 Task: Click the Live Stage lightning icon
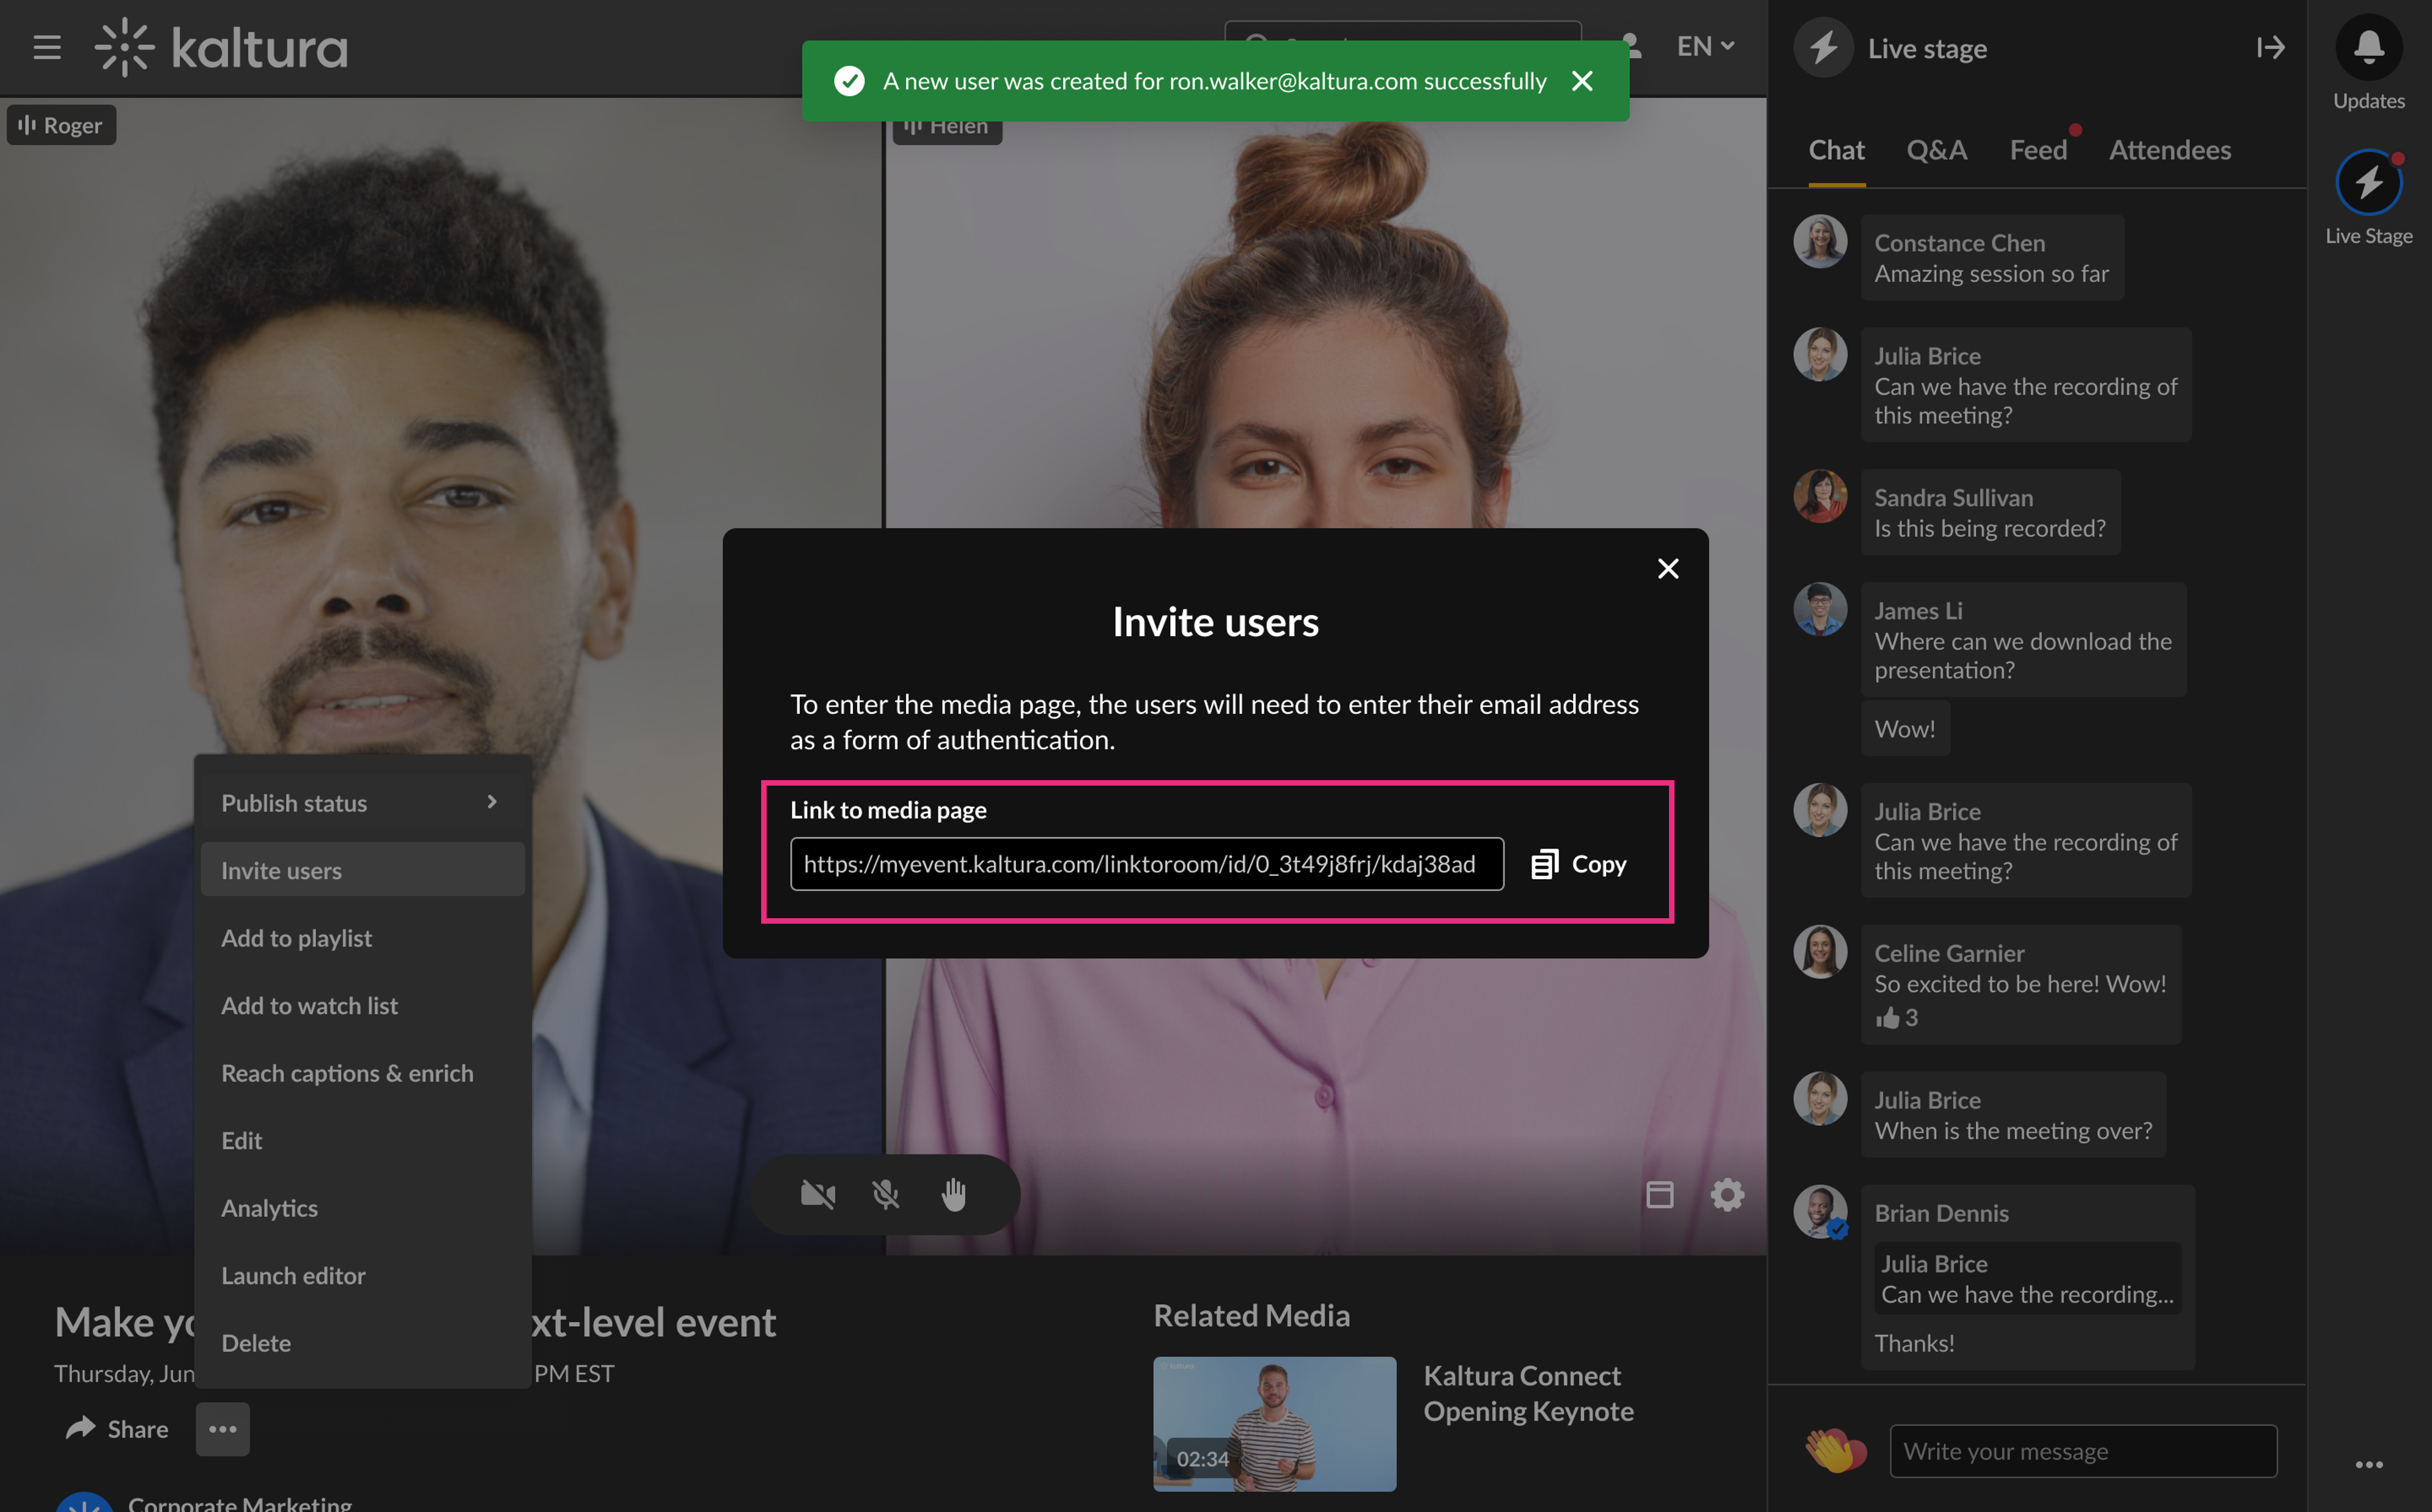coord(2368,183)
